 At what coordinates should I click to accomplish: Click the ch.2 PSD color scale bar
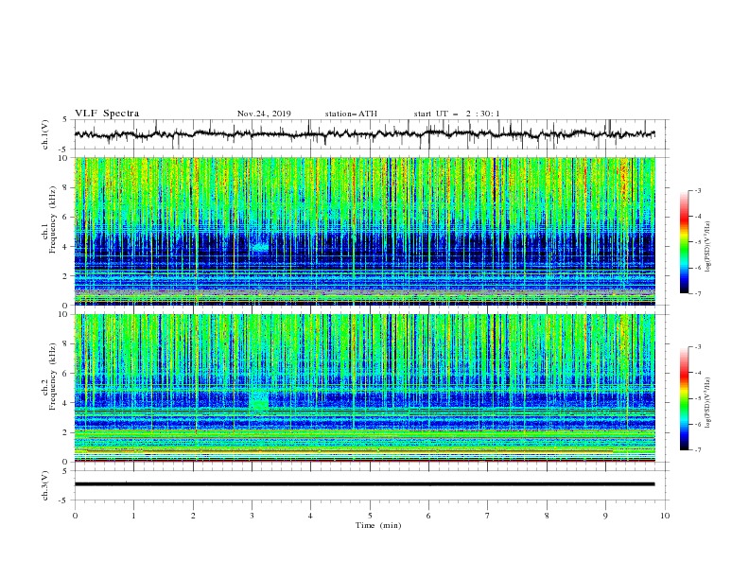684,398
